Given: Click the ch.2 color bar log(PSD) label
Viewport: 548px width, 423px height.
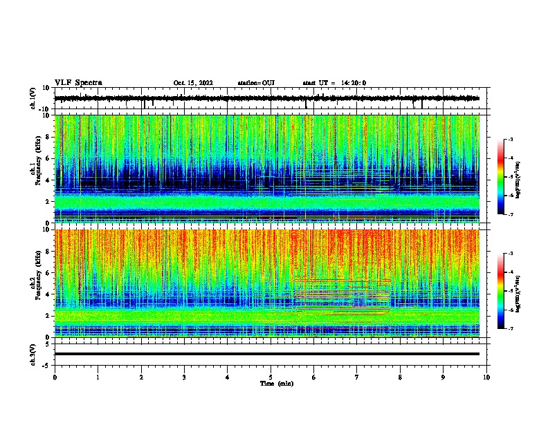Looking at the screenshot, I should (x=518, y=294).
